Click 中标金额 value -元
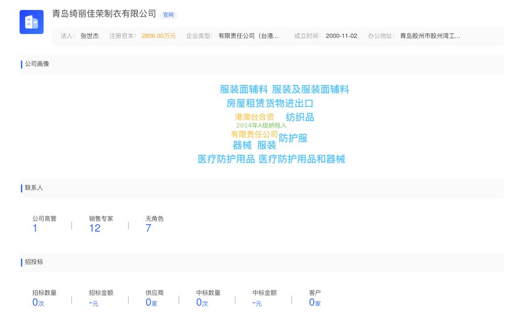Screen dimensions: 523x328 tap(257, 303)
